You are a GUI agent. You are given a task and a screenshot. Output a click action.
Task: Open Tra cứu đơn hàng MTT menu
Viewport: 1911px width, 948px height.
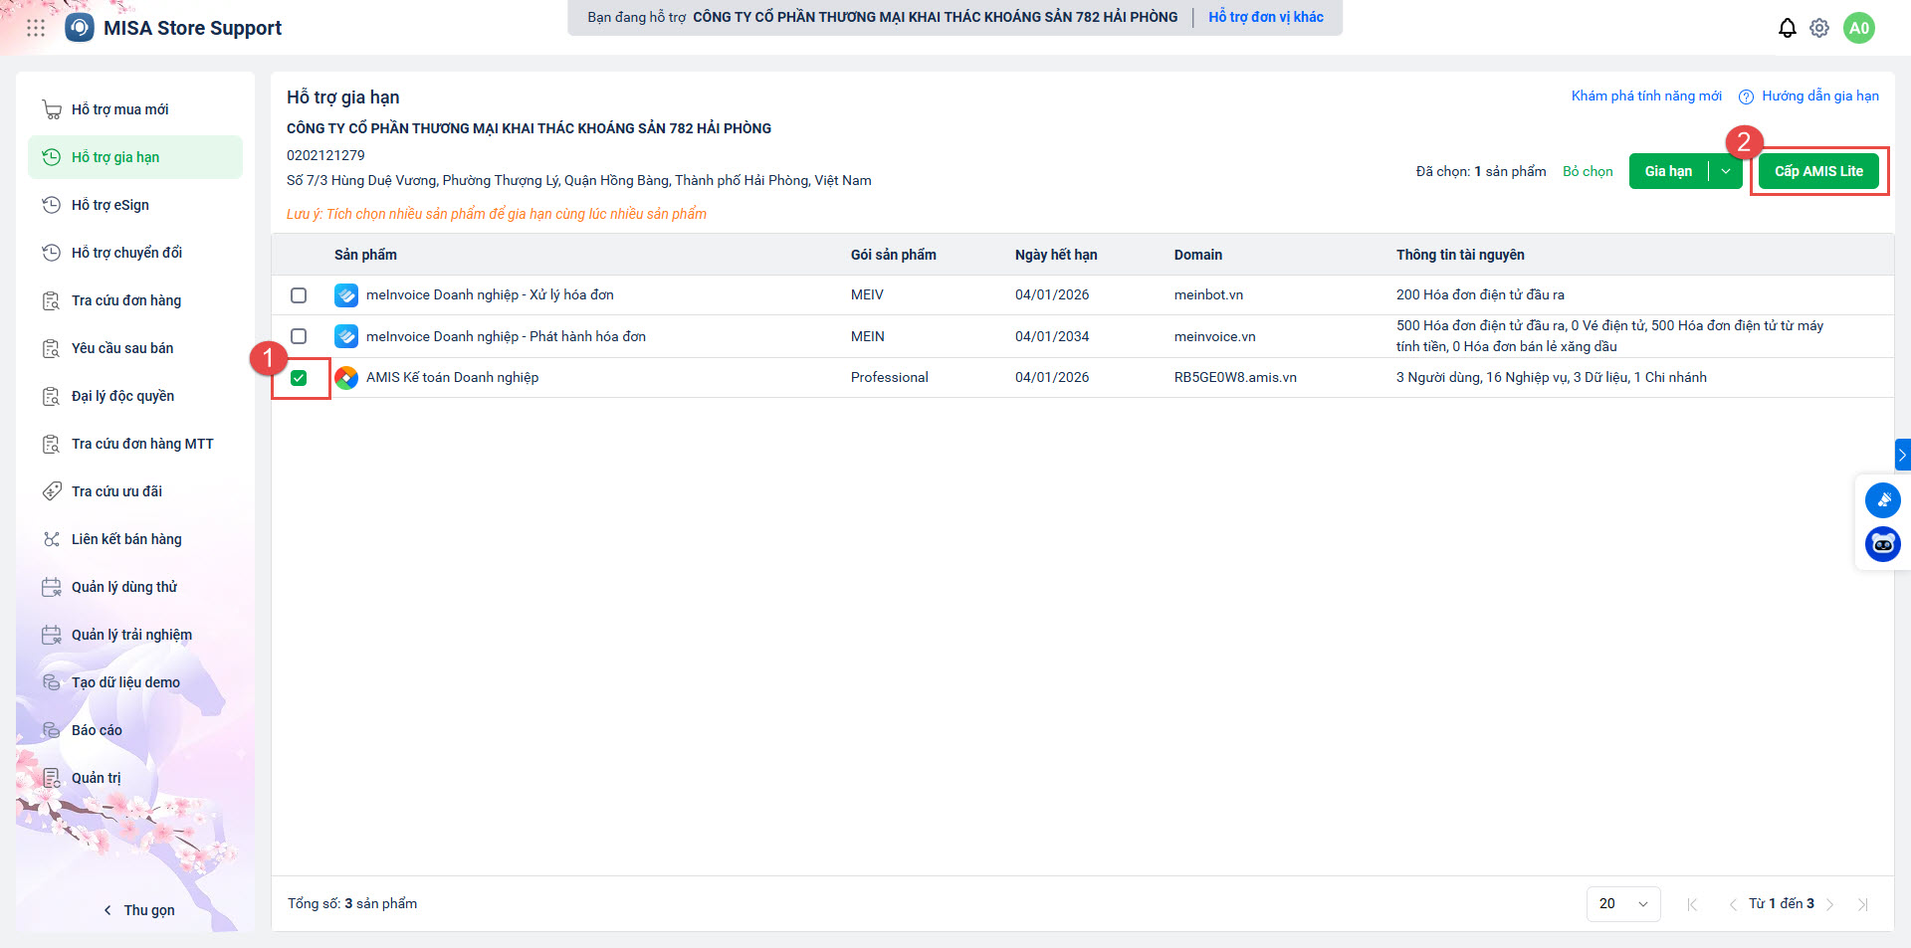pyautogui.click(x=135, y=444)
